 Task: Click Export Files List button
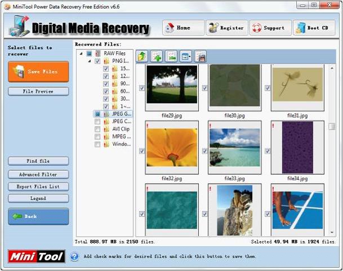tap(38, 186)
